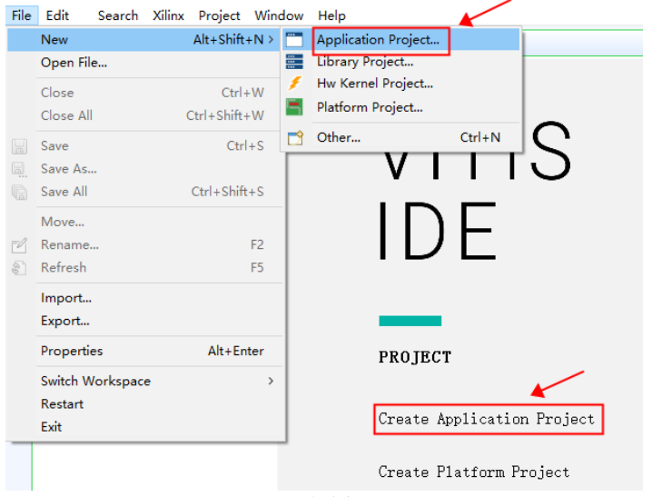Select Application Project... in submenu

[x=400, y=39]
